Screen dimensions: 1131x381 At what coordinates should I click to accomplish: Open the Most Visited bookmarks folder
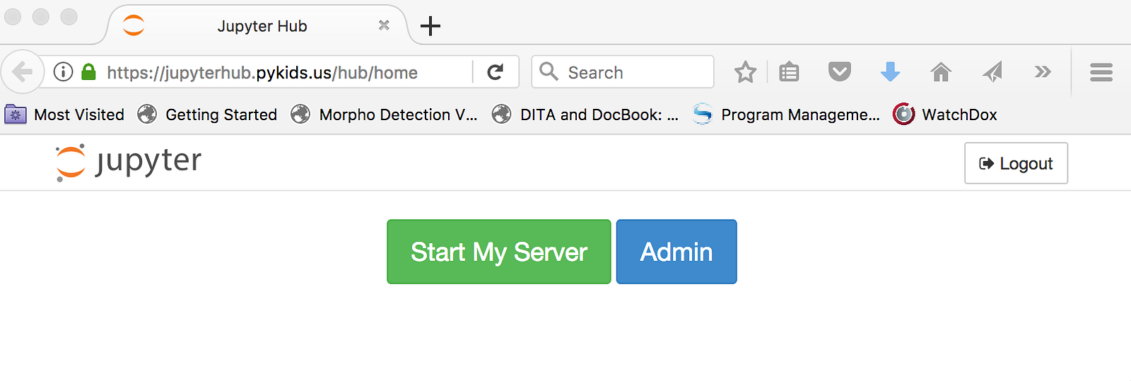click(64, 115)
